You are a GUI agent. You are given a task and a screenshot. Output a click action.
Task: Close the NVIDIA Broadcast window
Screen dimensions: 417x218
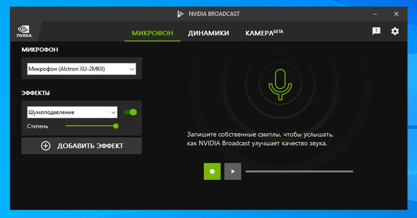point(396,14)
